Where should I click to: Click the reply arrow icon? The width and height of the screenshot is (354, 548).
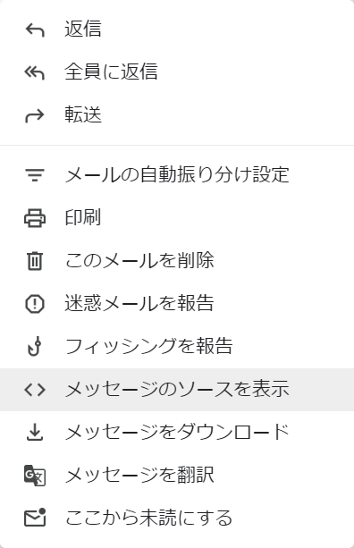35,30
